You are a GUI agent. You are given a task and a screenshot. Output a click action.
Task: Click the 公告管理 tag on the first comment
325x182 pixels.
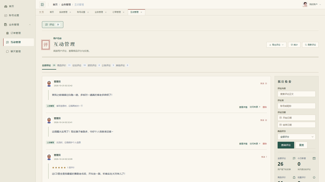[x=50, y=106]
